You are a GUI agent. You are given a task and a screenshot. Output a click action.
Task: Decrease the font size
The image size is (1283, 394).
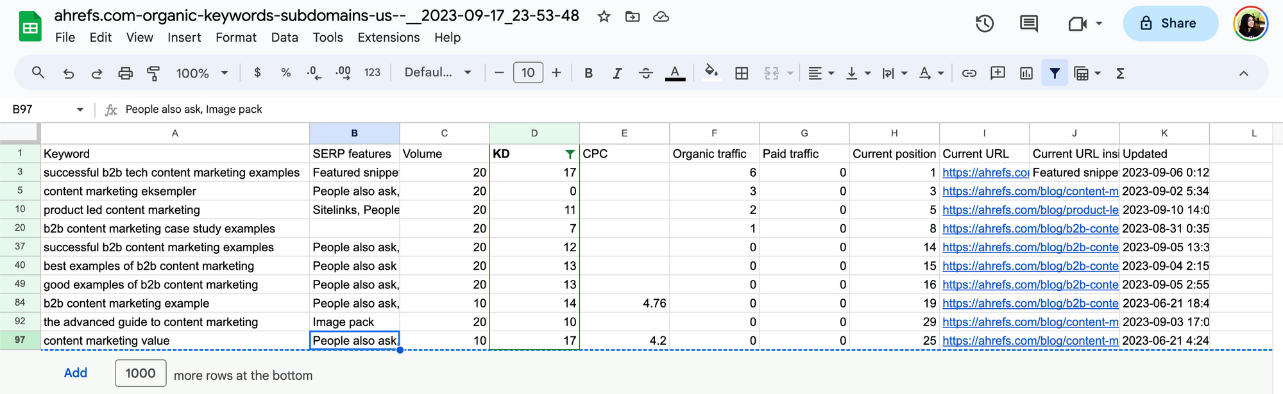[499, 73]
